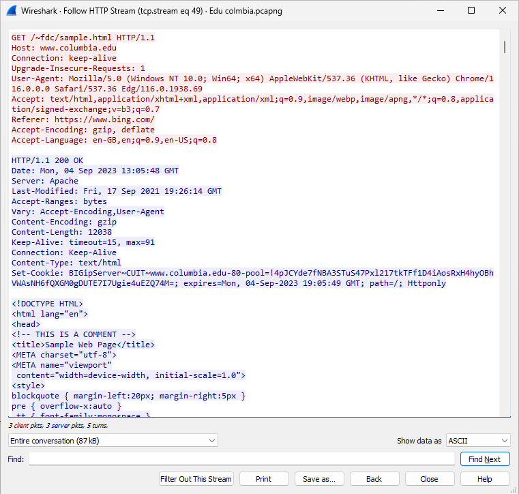
Task: Click the 'Upgrade-Insecure-Requests: 1' line
Action: coord(78,68)
